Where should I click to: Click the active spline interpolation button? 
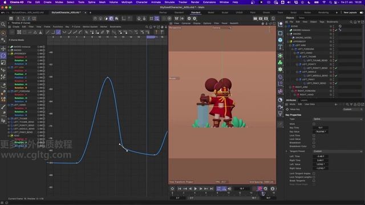click(58, 32)
